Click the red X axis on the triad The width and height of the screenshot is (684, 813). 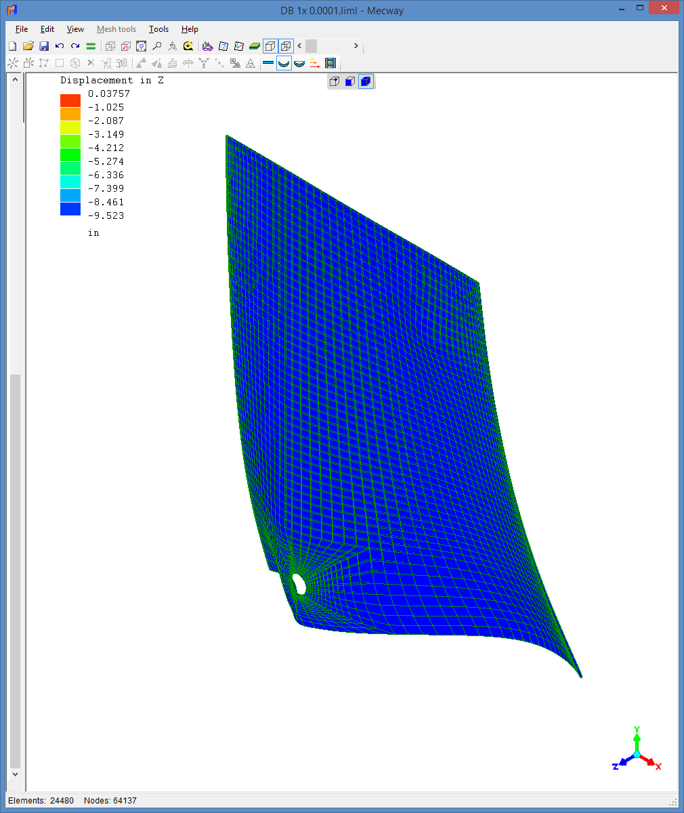(650, 762)
